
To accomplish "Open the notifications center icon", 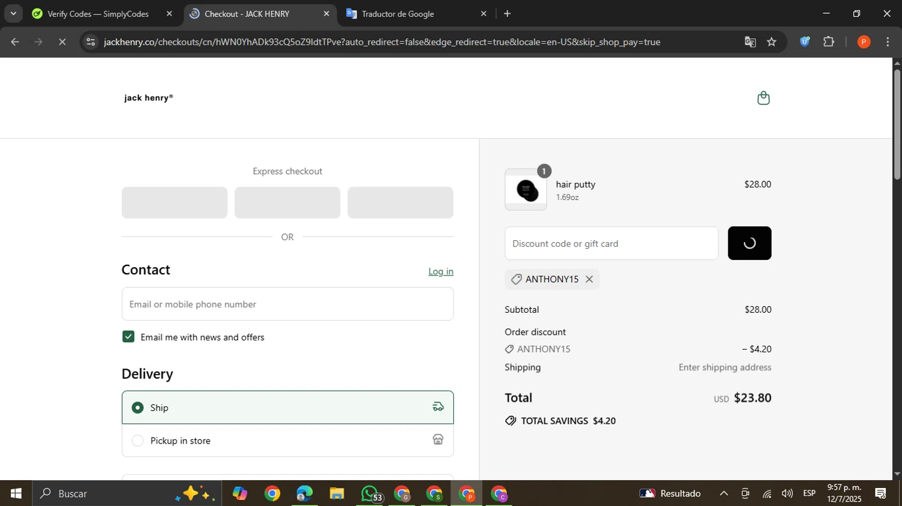I will 881,493.
